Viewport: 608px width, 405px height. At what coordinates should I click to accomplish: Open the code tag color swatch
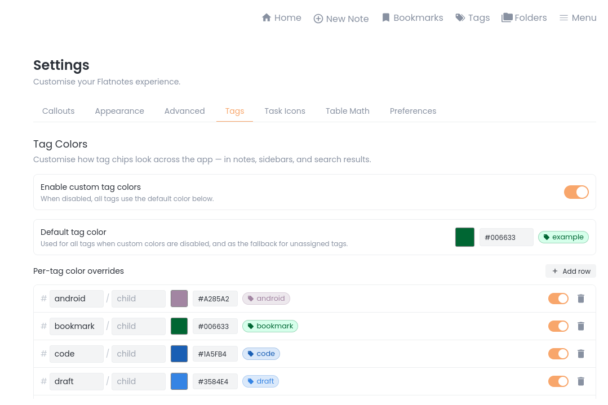tap(179, 353)
